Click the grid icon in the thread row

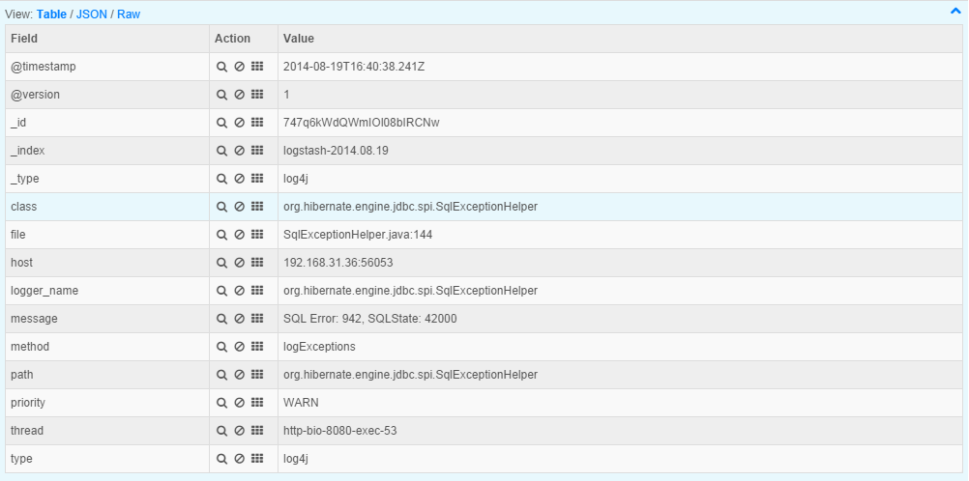click(257, 431)
